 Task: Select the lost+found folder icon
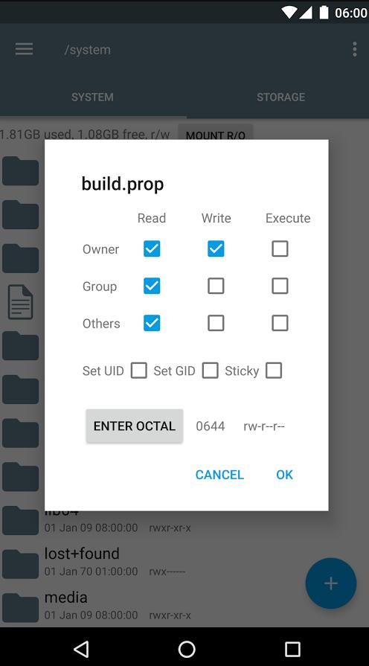coord(20,564)
